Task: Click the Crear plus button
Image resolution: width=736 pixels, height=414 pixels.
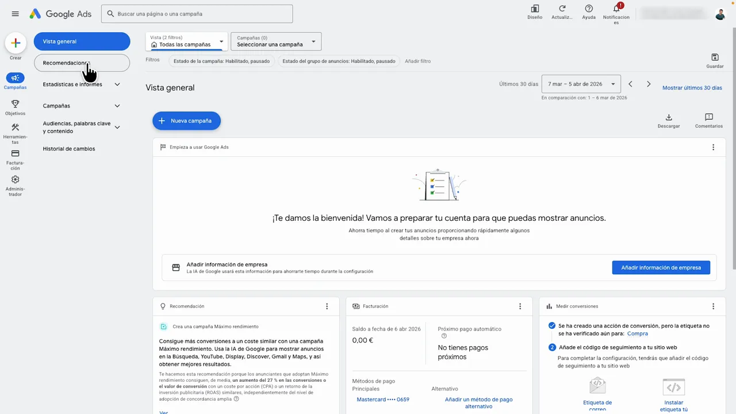Action: 16,43
